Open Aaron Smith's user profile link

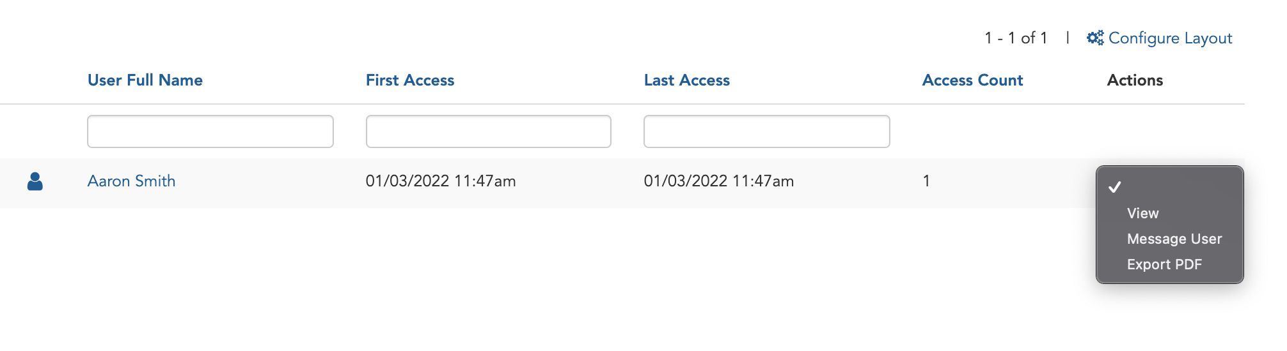(x=131, y=181)
